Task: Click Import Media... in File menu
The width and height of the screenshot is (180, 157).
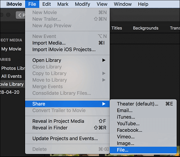Action: [x=49, y=43]
